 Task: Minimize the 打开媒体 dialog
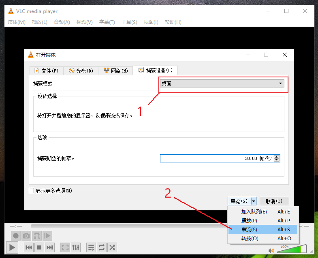(248, 55)
